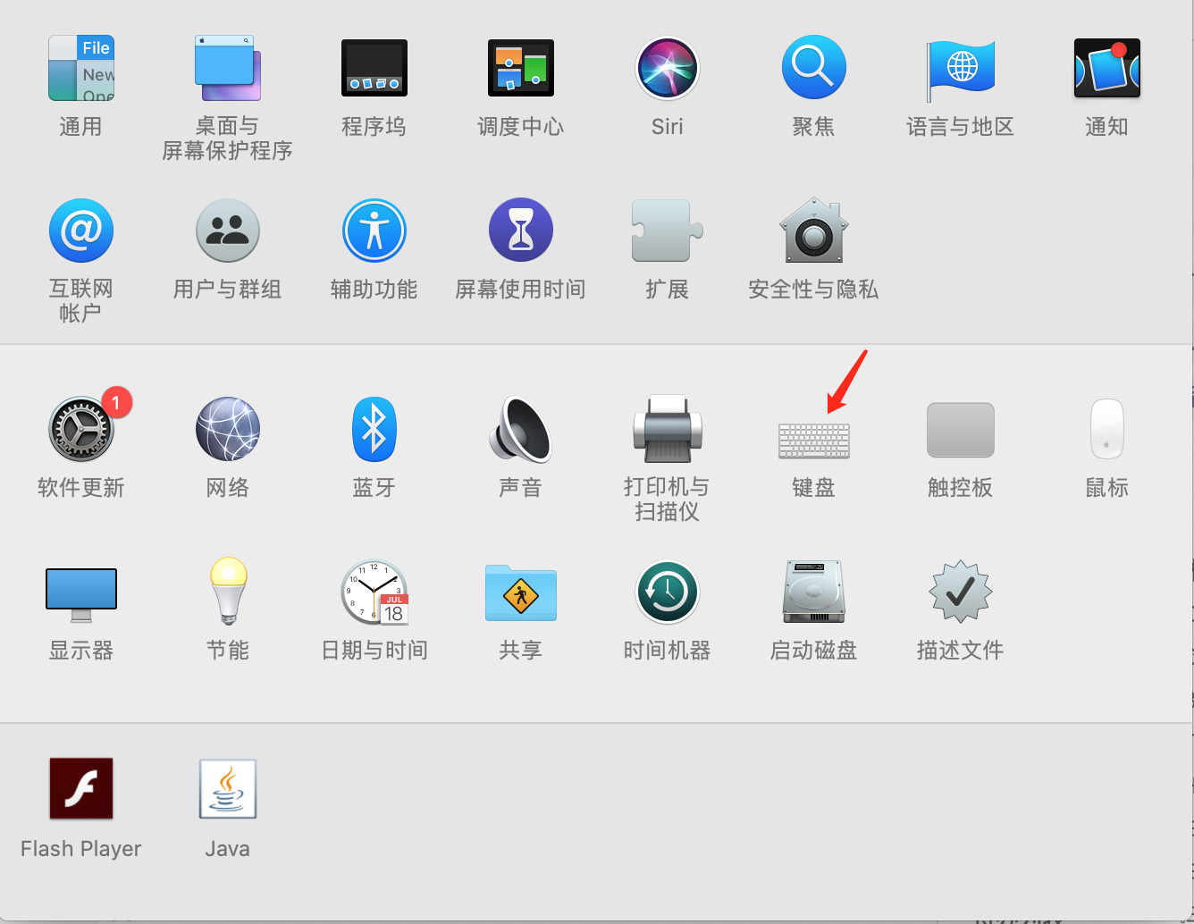Open 蓝牙 (Bluetooth) settings
Viewport: 1194px width, 924px height.
374,429
